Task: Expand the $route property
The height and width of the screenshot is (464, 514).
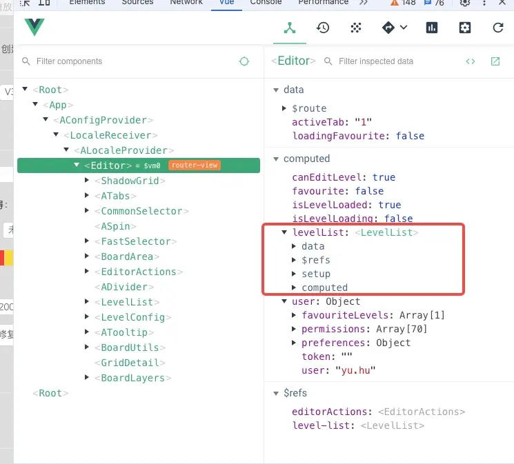Action: (284, 108)
